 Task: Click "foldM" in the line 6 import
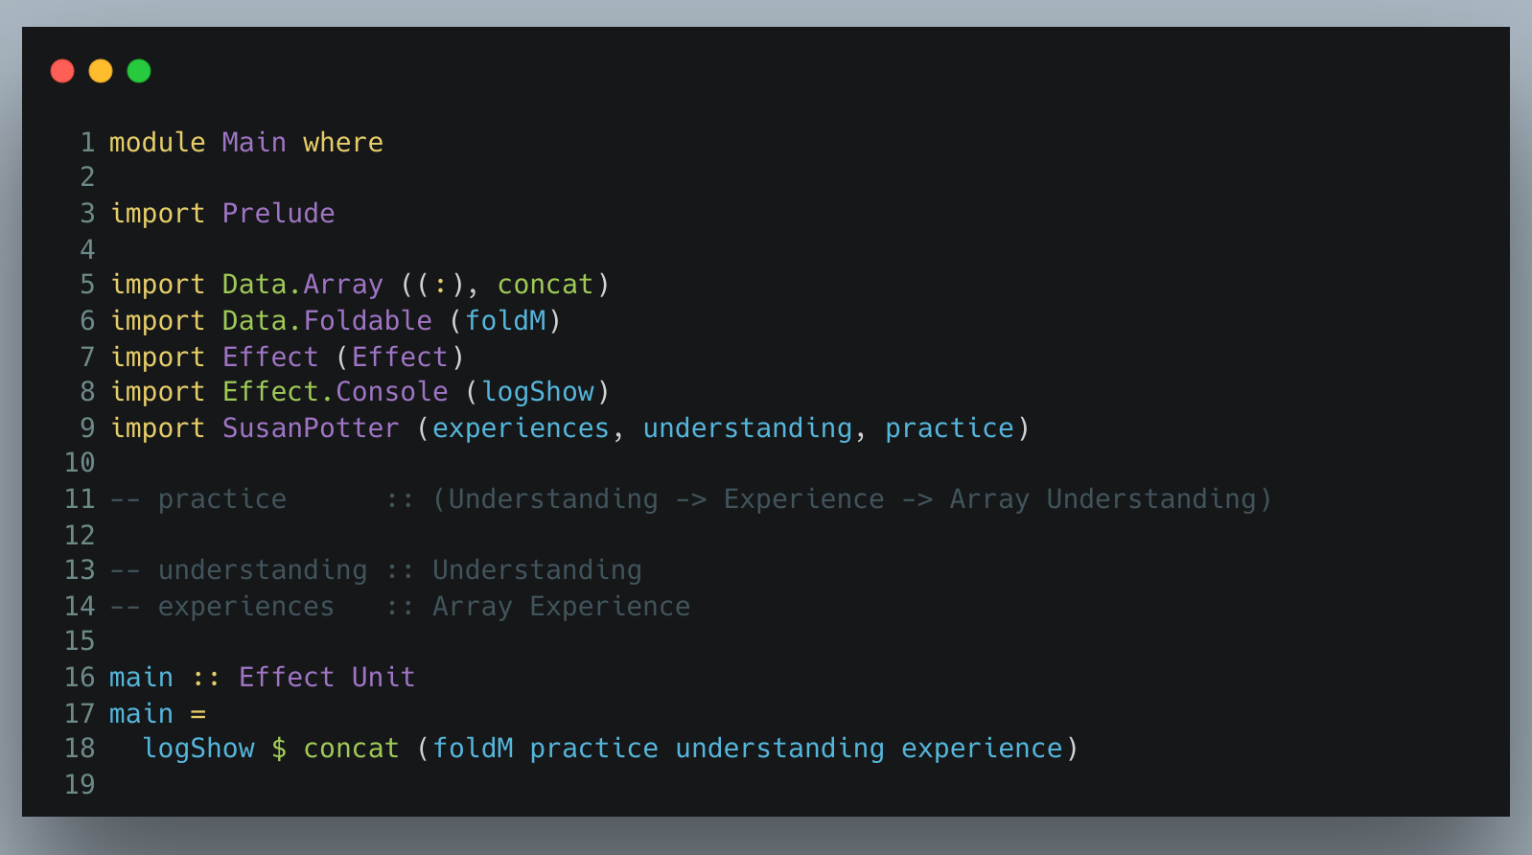[505, 320]
